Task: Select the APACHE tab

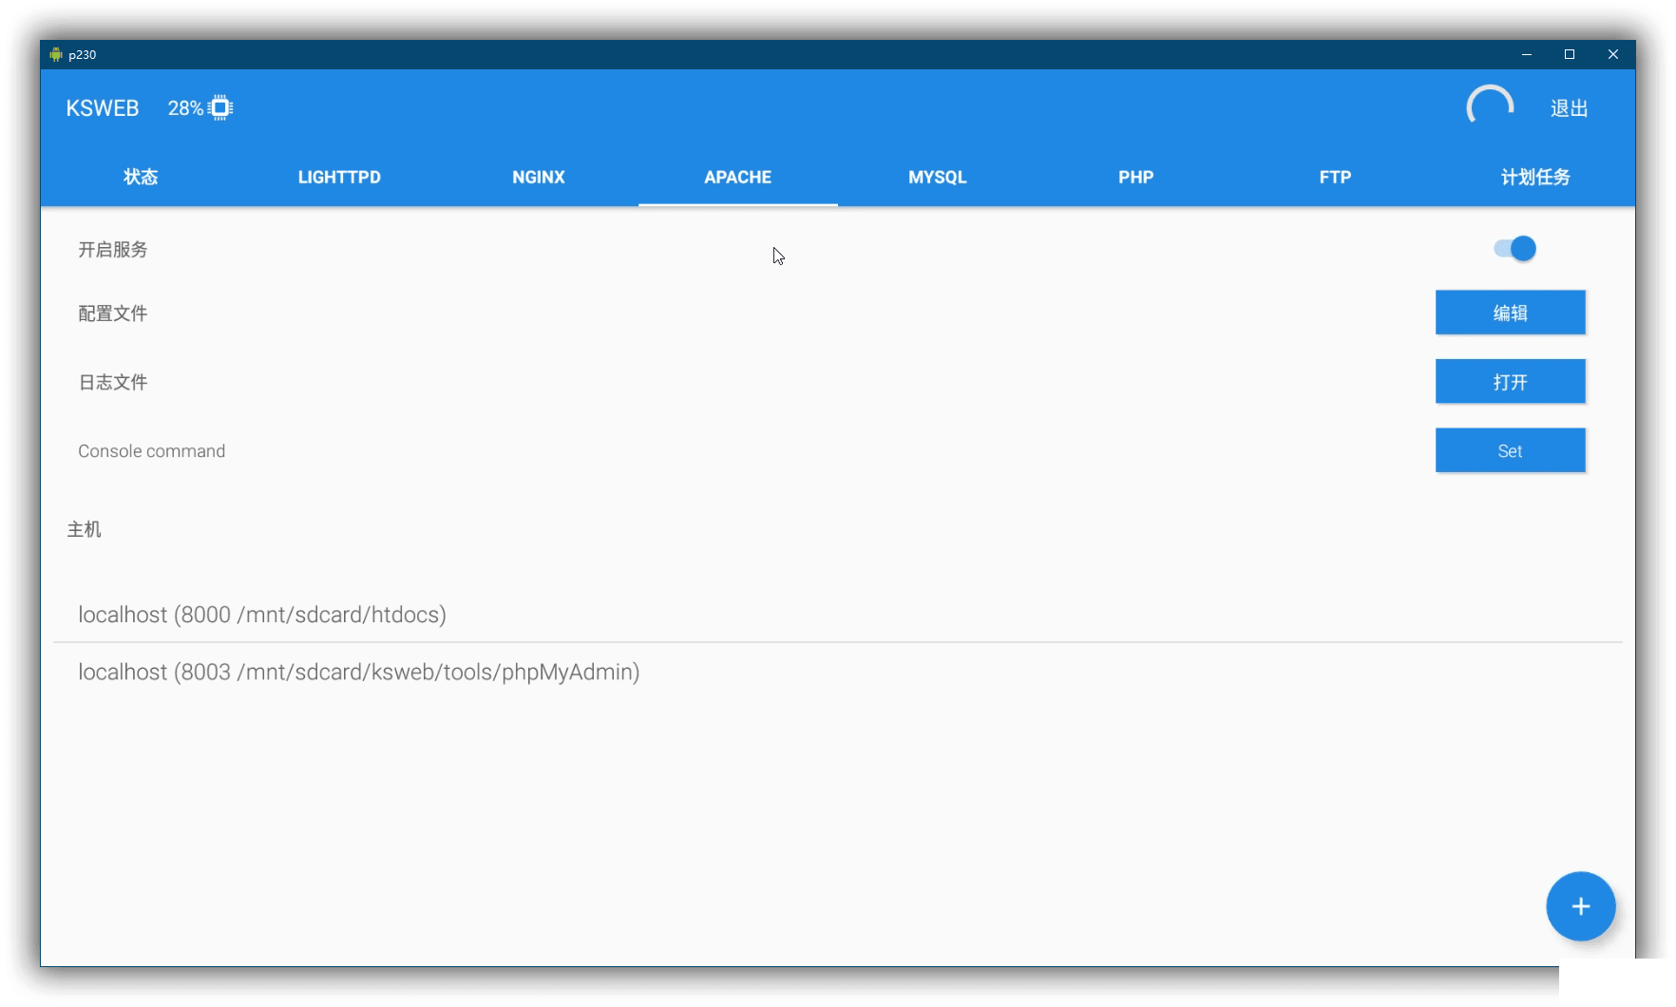Action: pyautogui.click(x=738, y=177)
